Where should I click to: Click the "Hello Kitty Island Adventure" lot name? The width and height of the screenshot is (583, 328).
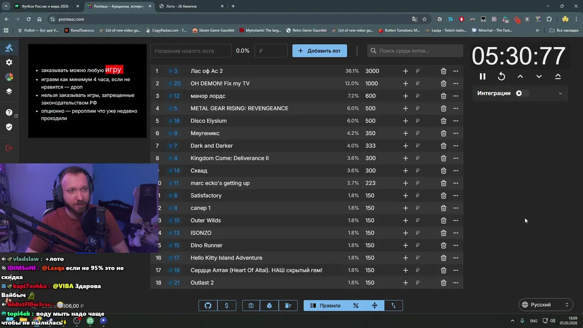(x=226, y=258)
